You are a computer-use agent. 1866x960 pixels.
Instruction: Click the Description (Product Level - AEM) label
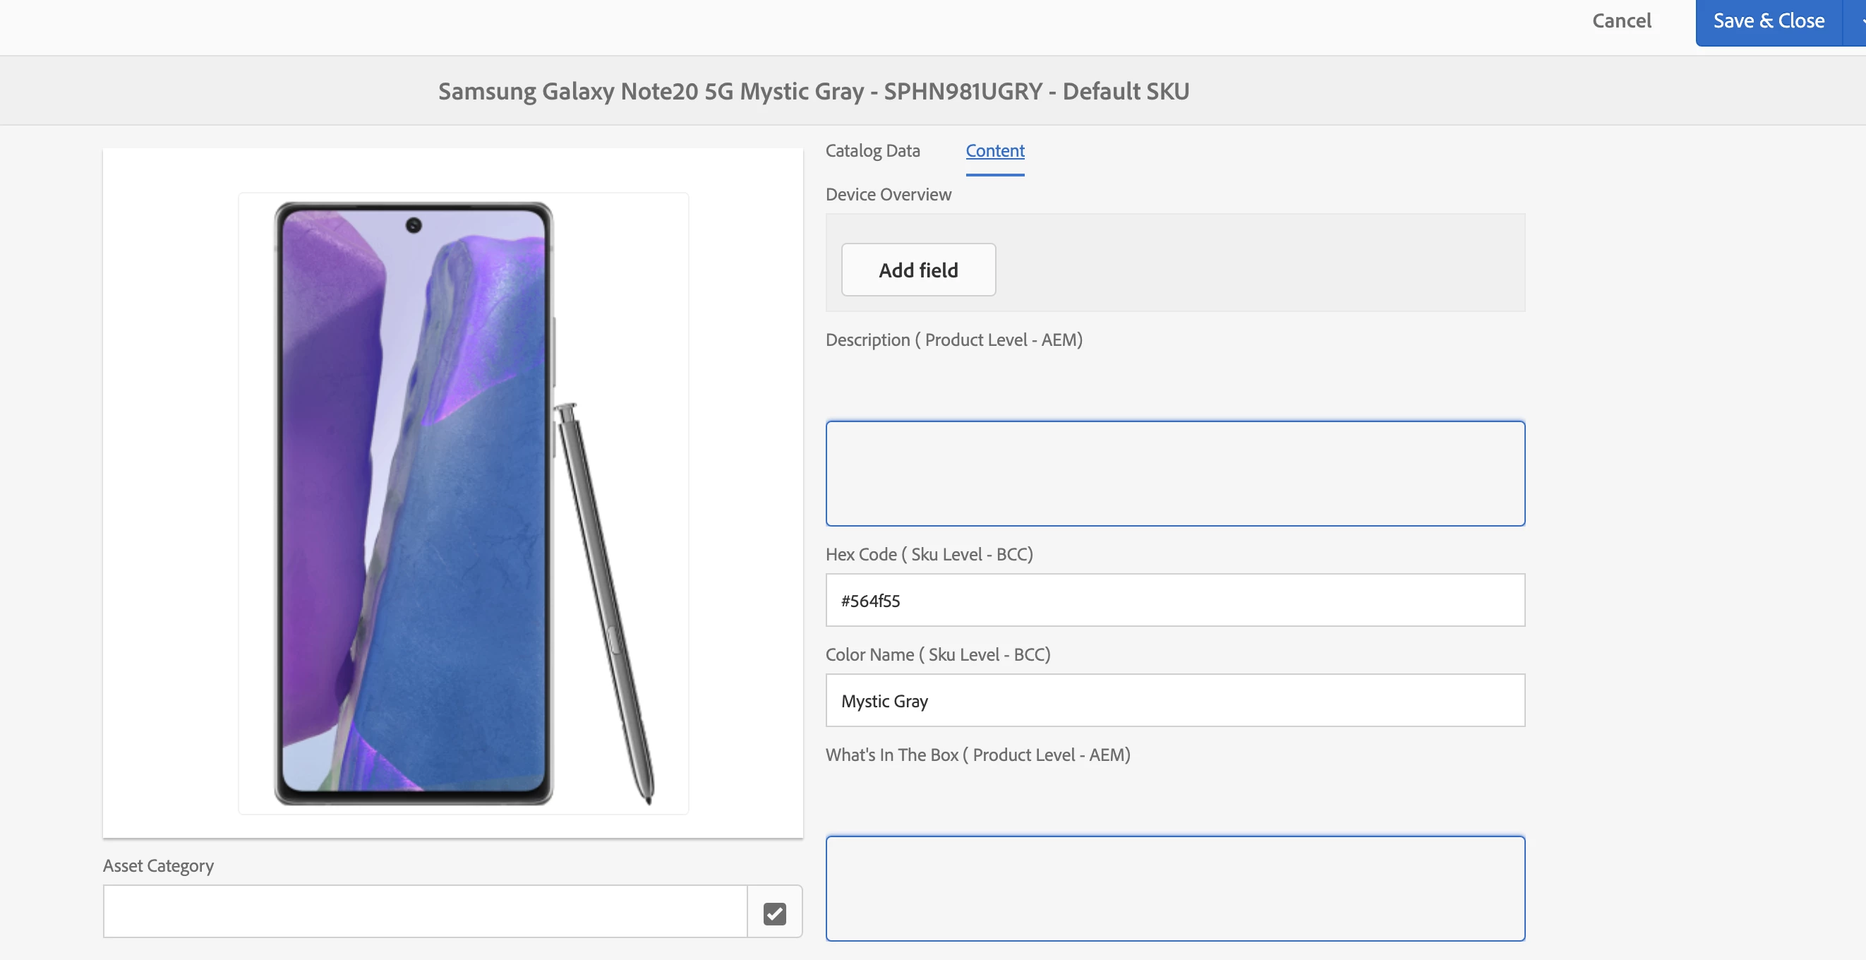[x=953, y=340]
